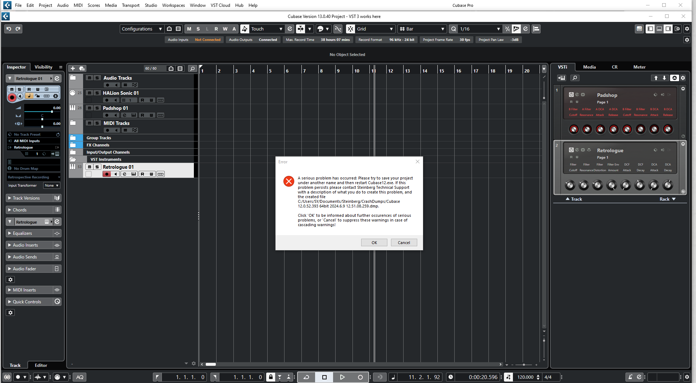Click the Add Track Instrument icon in VSTi rack
The width and height of the screenshot is (696, 383).
point(561,78)
